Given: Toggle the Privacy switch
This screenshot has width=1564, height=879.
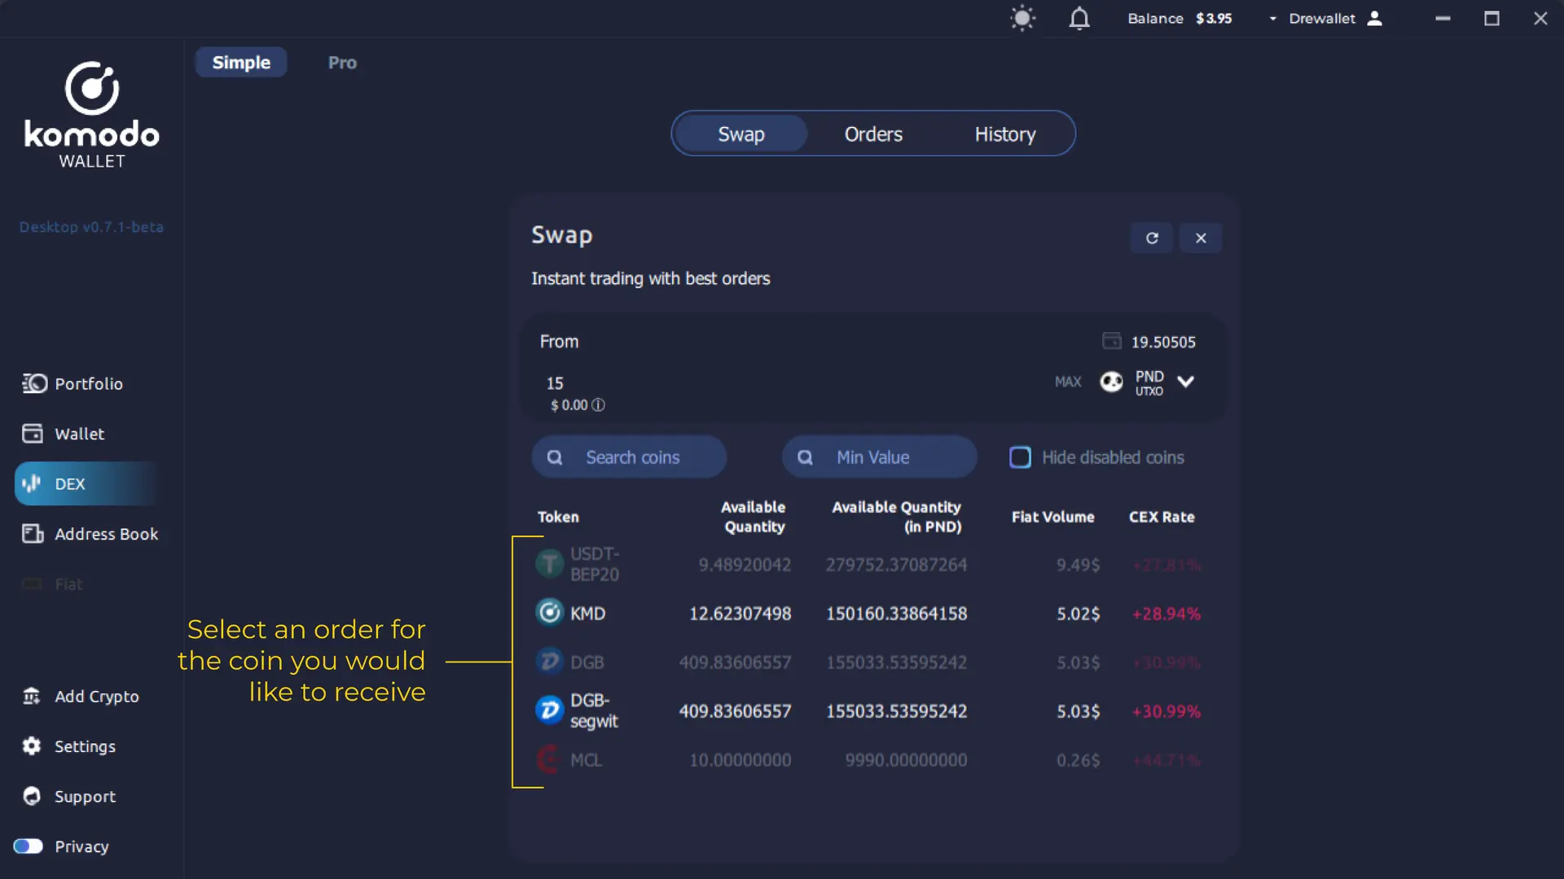Looking at the screenshot, I should (28, 846).
